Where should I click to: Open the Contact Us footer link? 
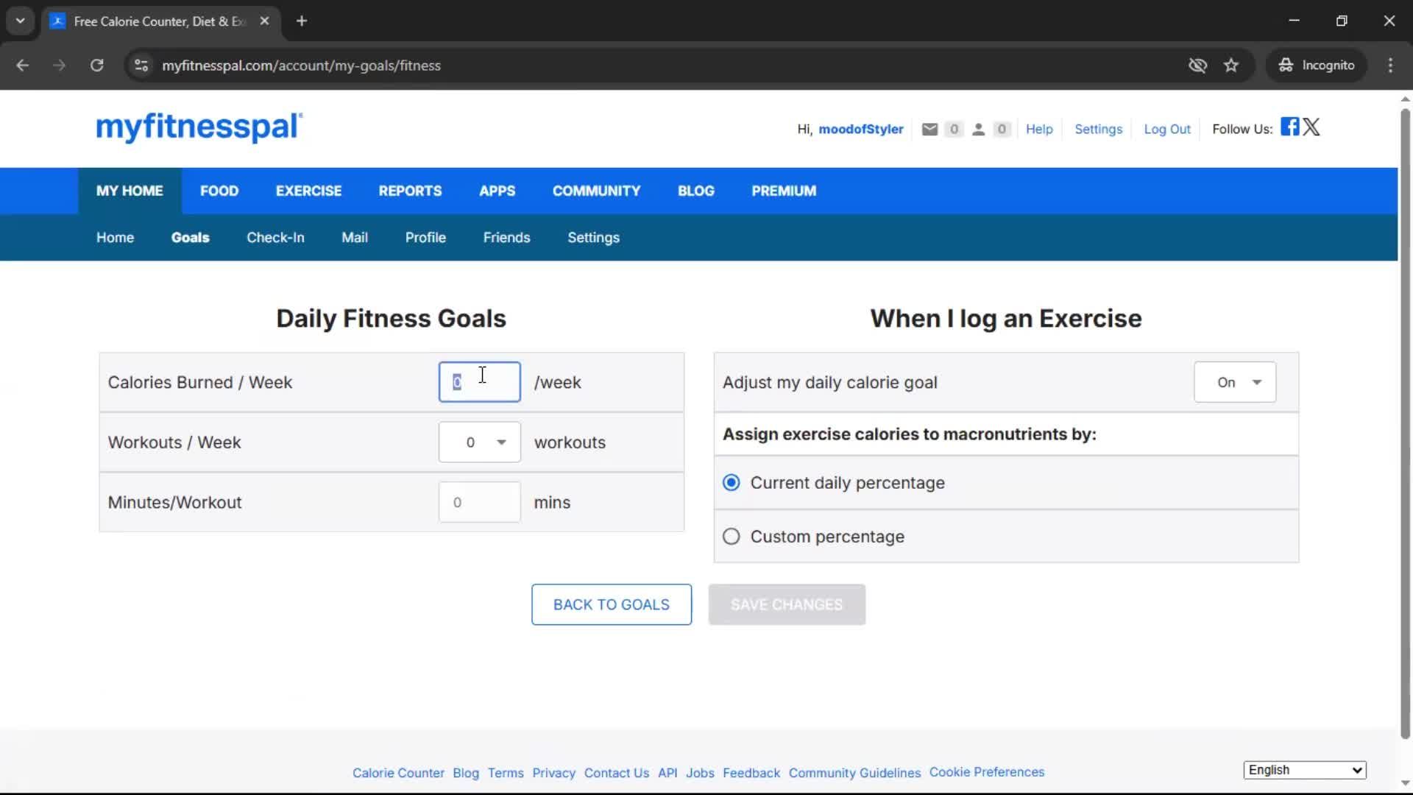click(616, 773)
